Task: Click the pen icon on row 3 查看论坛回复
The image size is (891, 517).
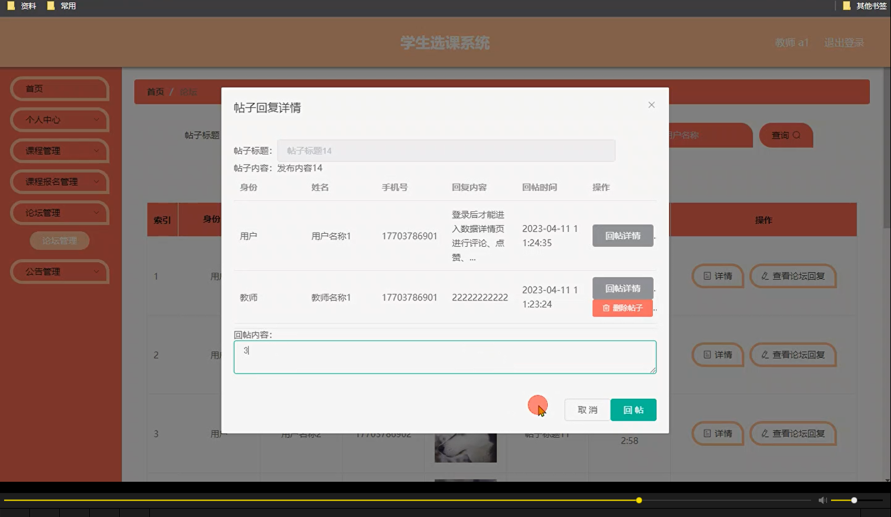Action: (764, 434)
